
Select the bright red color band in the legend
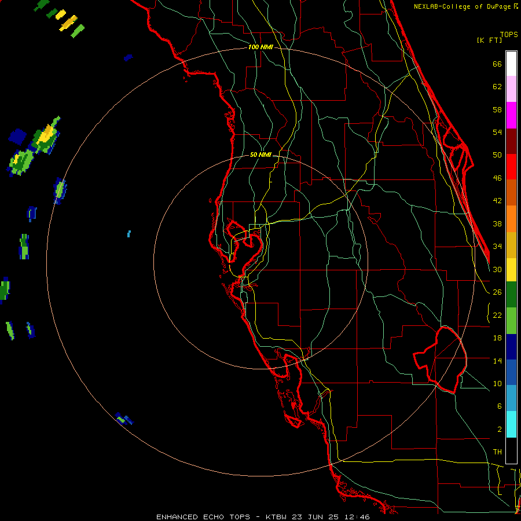click(x=511, y=167)
